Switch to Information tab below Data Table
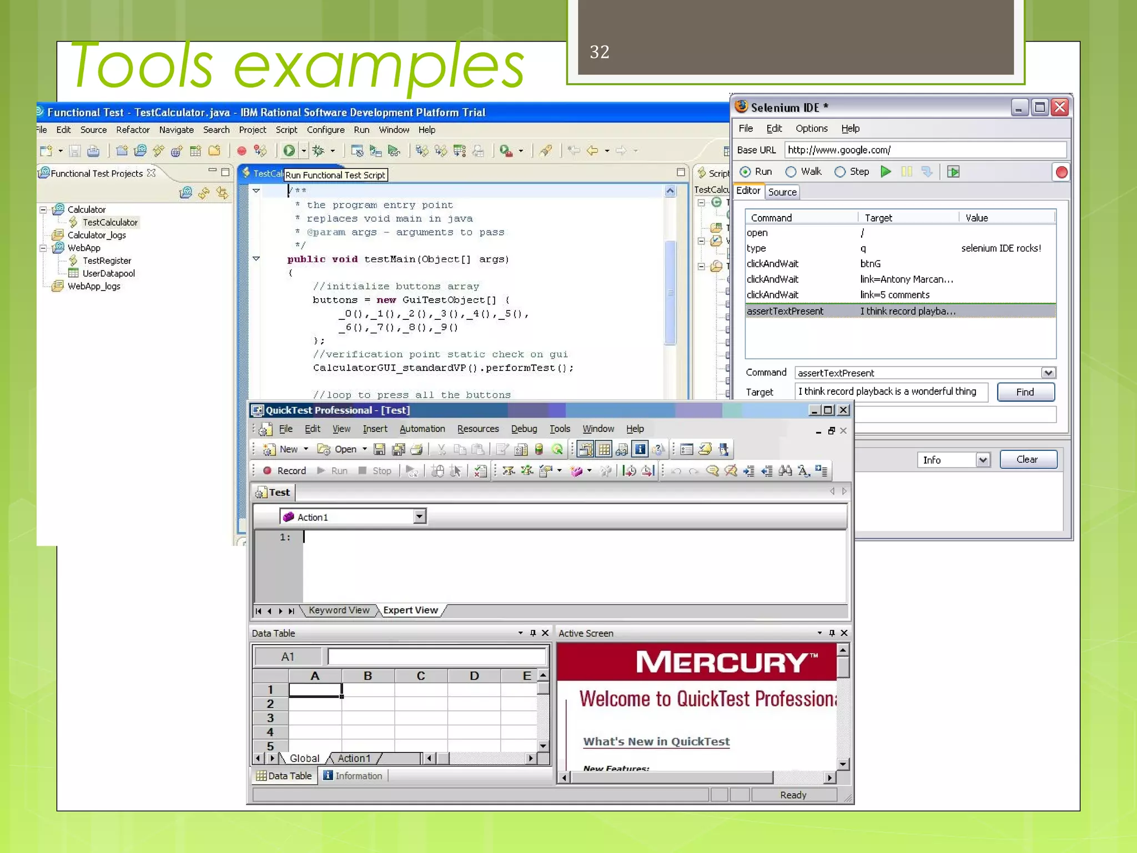1137x853 pixels. [x=353, y=776]
